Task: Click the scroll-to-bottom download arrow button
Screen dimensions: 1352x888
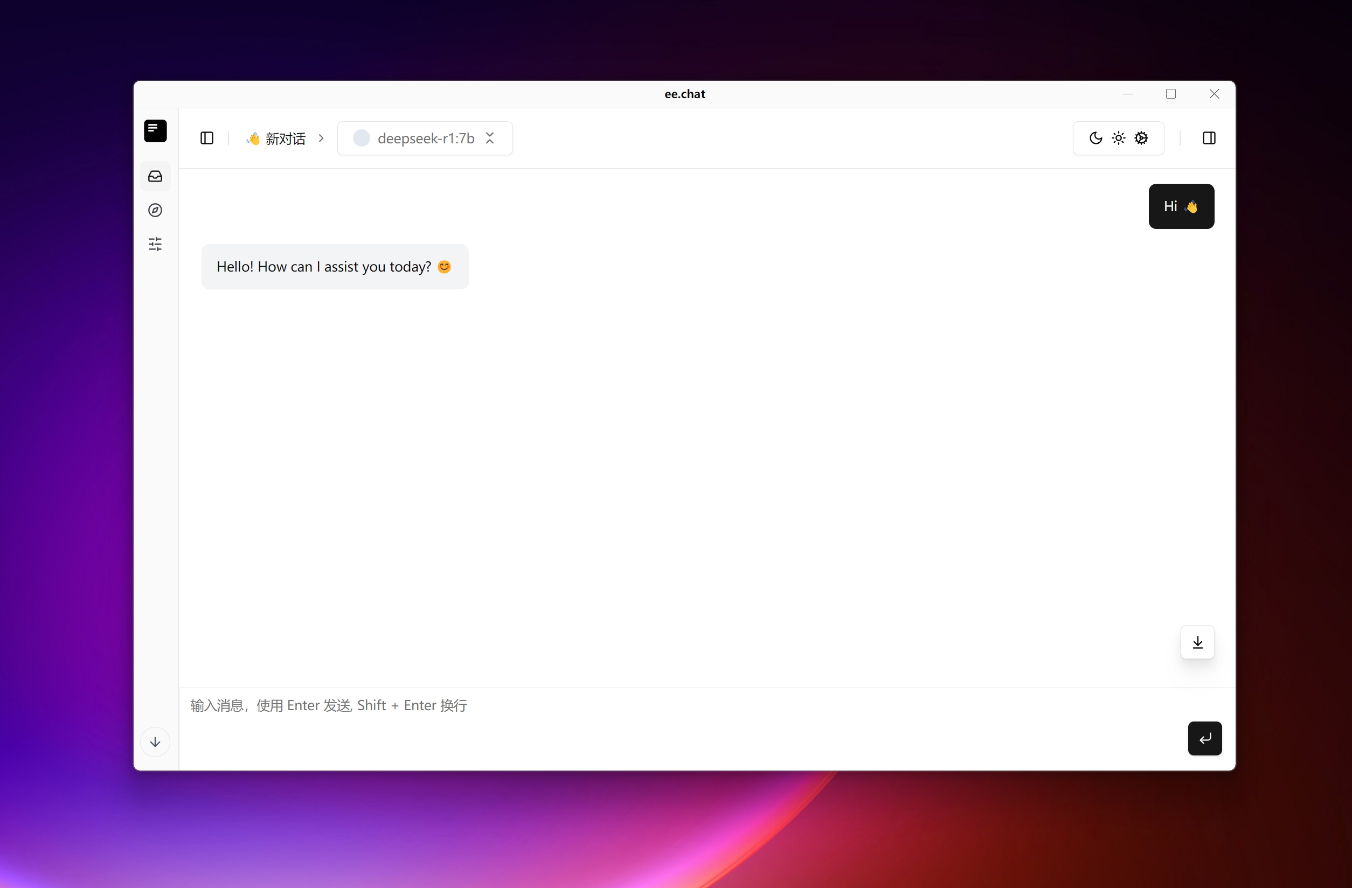Action: (x=1197, y=643)
